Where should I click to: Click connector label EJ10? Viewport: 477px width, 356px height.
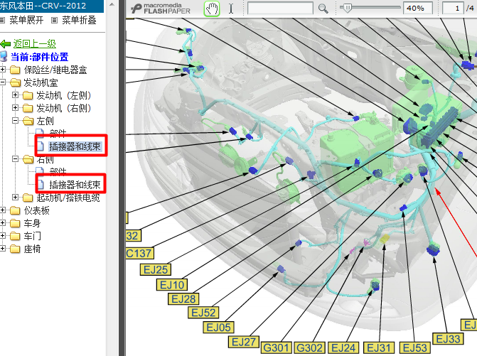point(172,285)
